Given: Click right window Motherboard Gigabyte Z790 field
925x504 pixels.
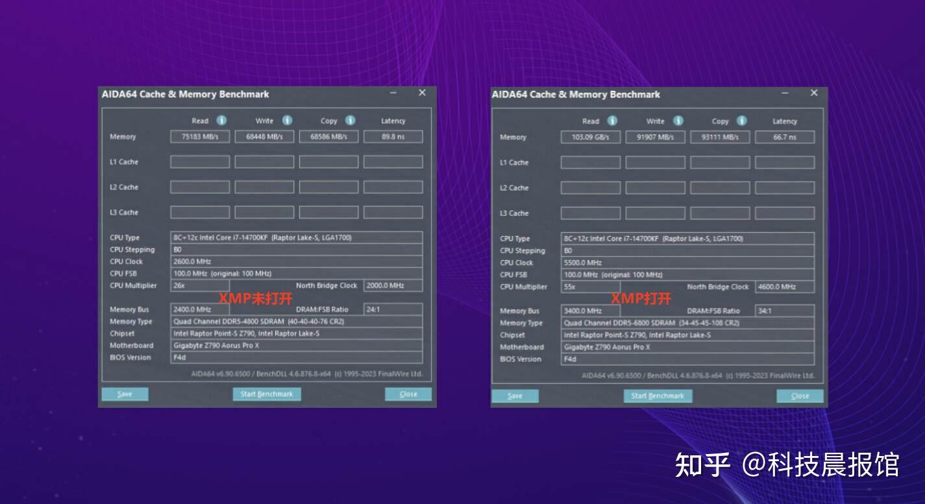Looking at the screenshot, I should pyautogui.click(x=688, y=347).
